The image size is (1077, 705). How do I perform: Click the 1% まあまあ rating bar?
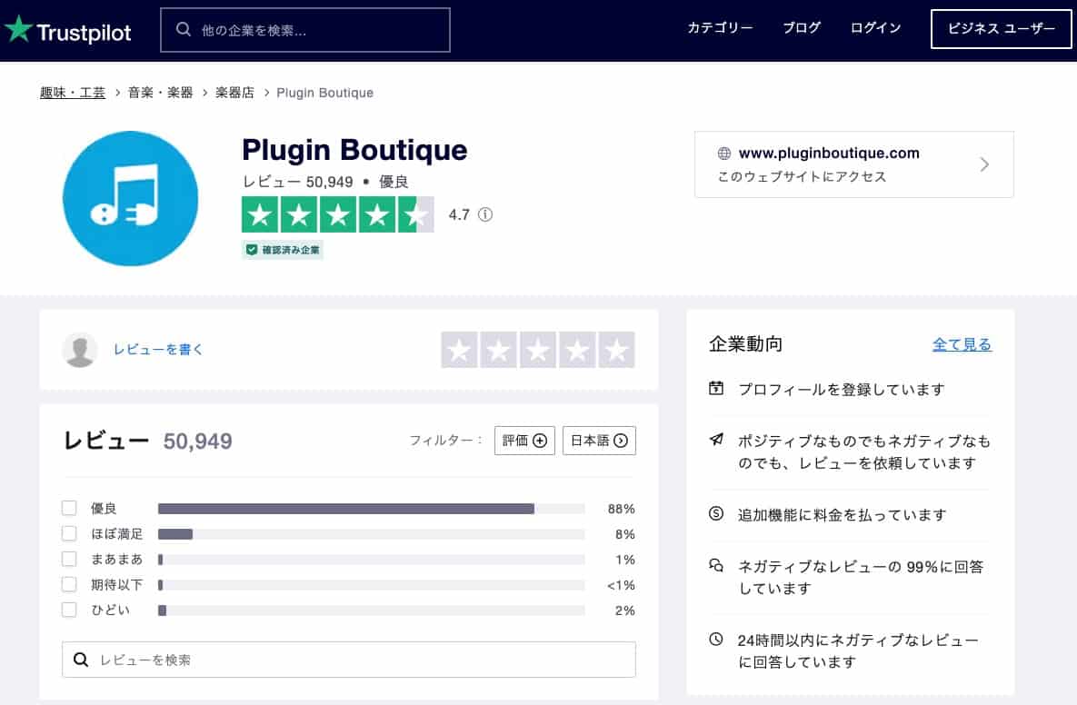(372, 560)
